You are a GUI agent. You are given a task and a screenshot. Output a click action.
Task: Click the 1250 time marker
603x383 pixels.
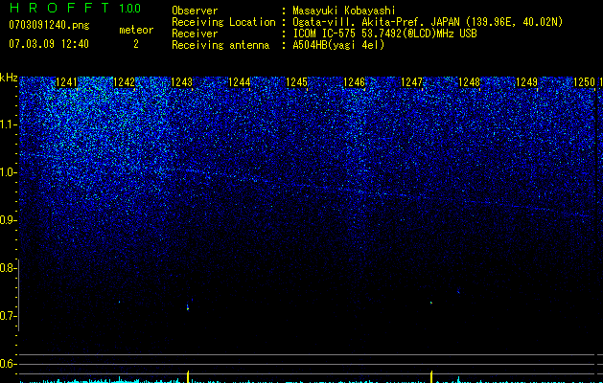pyautogui.click(x=584, y=82)
